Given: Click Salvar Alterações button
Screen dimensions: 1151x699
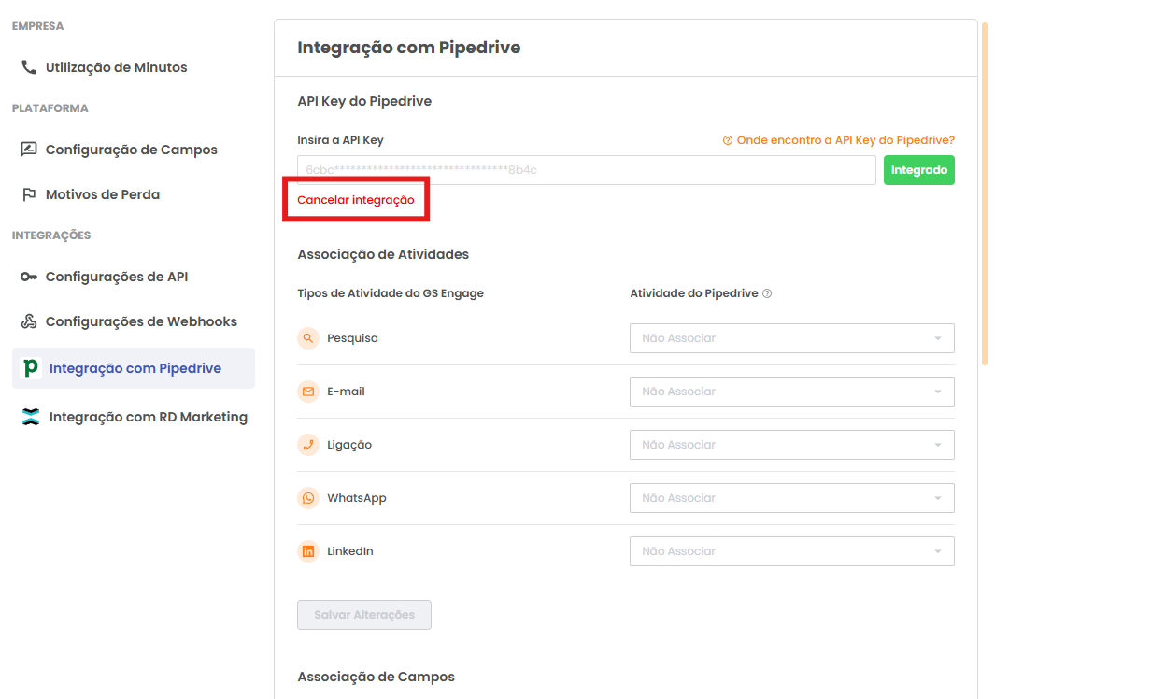Looking at the screenshot, I should (364, 615).
